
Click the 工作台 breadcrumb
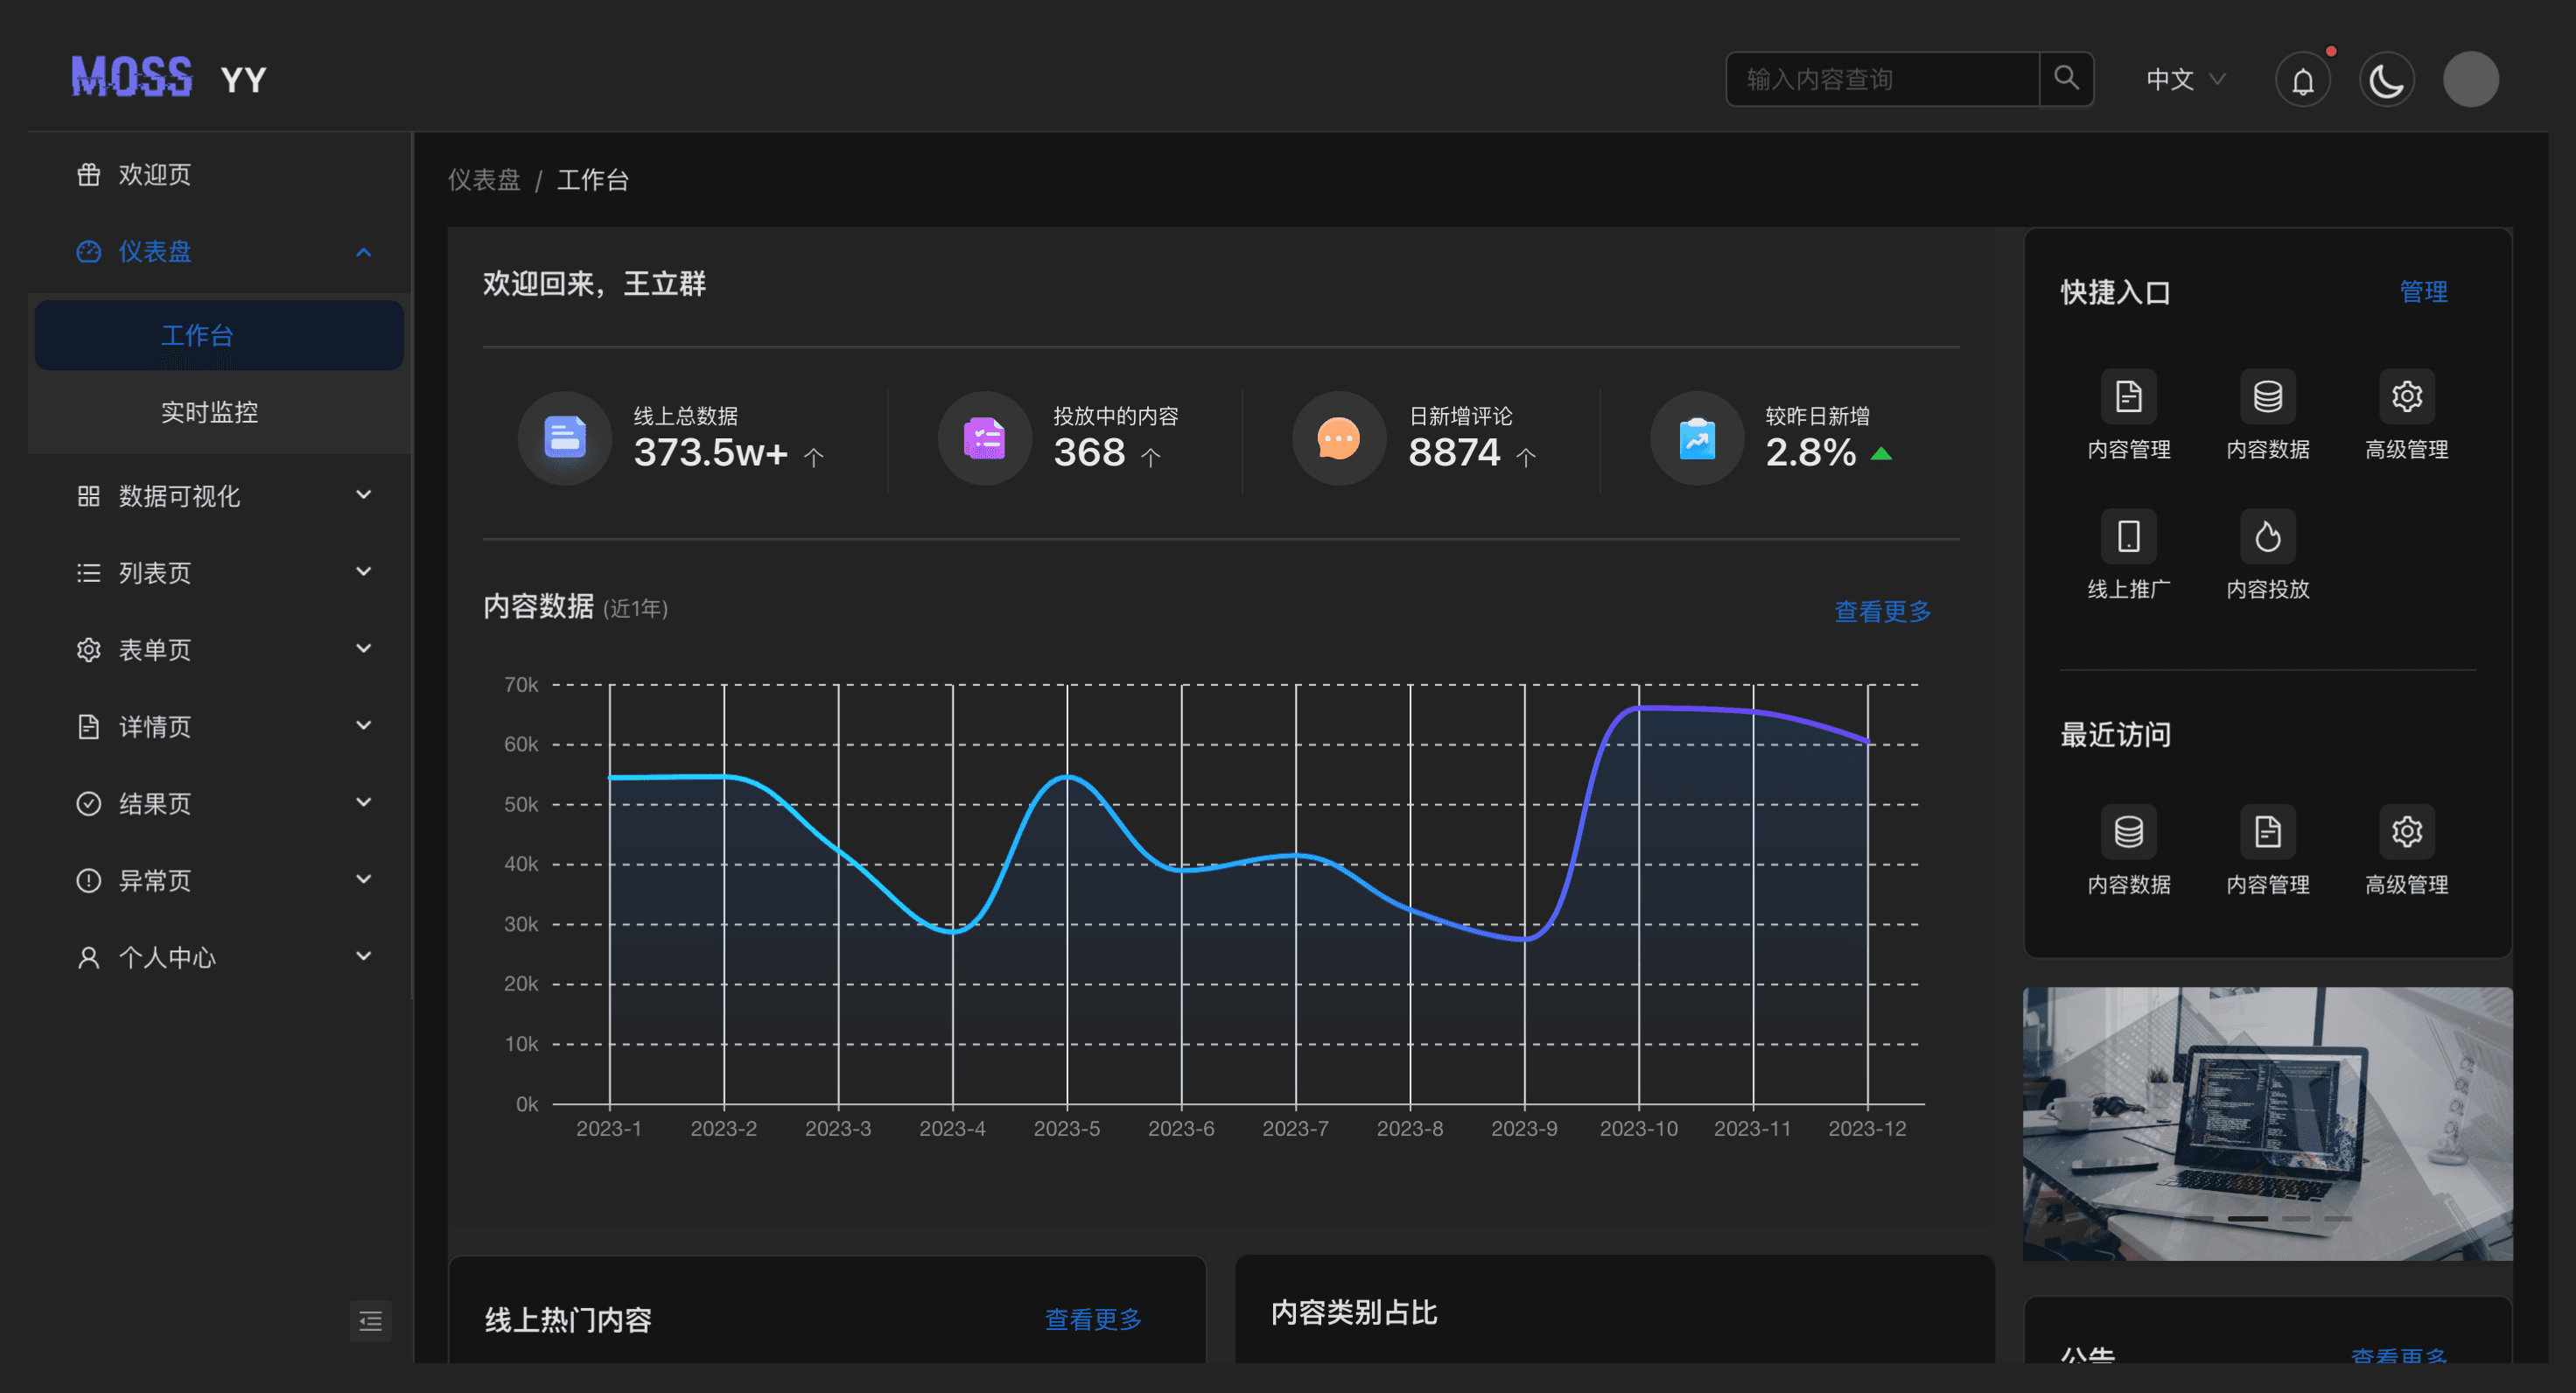(x=592, y=180)
